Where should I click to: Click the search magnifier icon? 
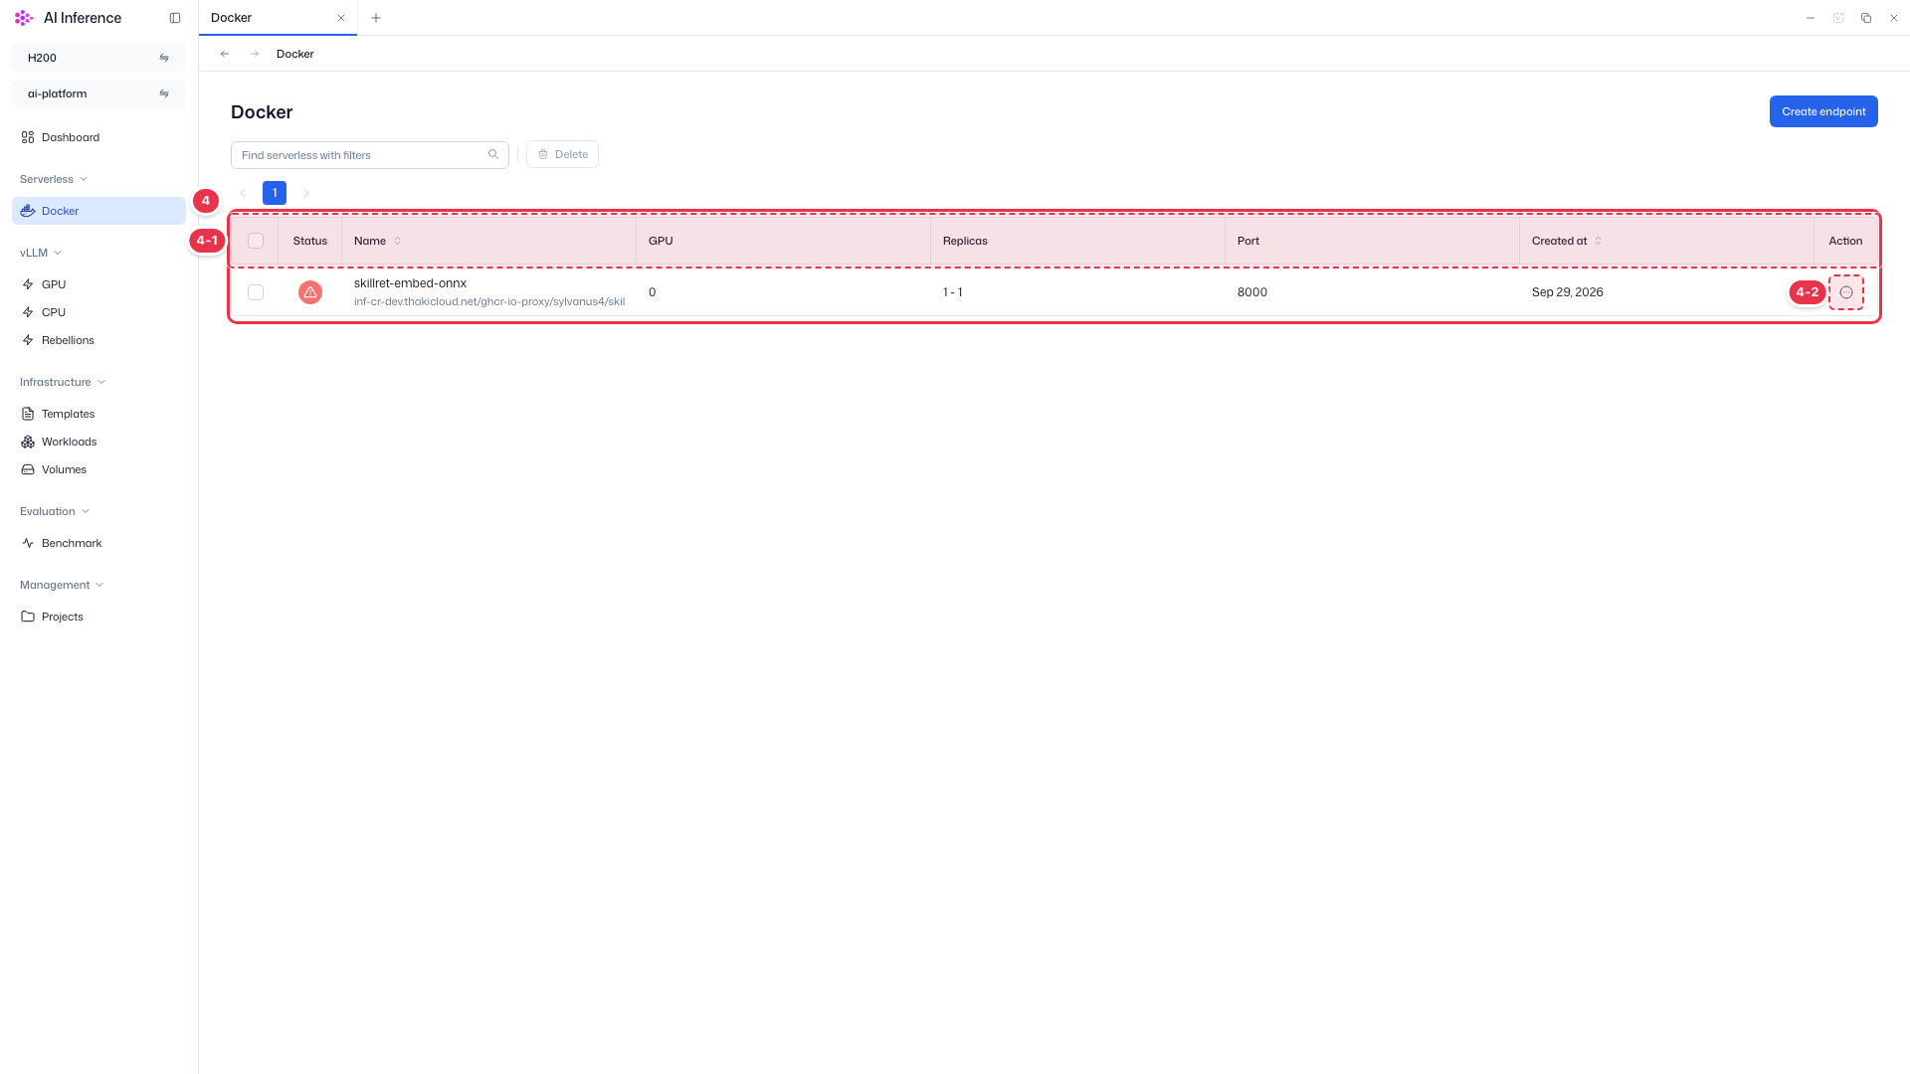coord(493,154)
